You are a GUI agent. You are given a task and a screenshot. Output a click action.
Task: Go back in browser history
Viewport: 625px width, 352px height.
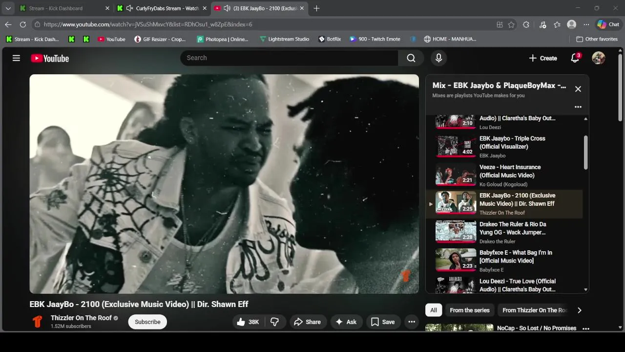(x=8, y=24)
